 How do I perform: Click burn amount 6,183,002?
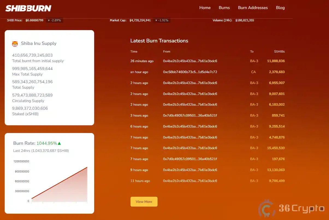click(277, 105)
